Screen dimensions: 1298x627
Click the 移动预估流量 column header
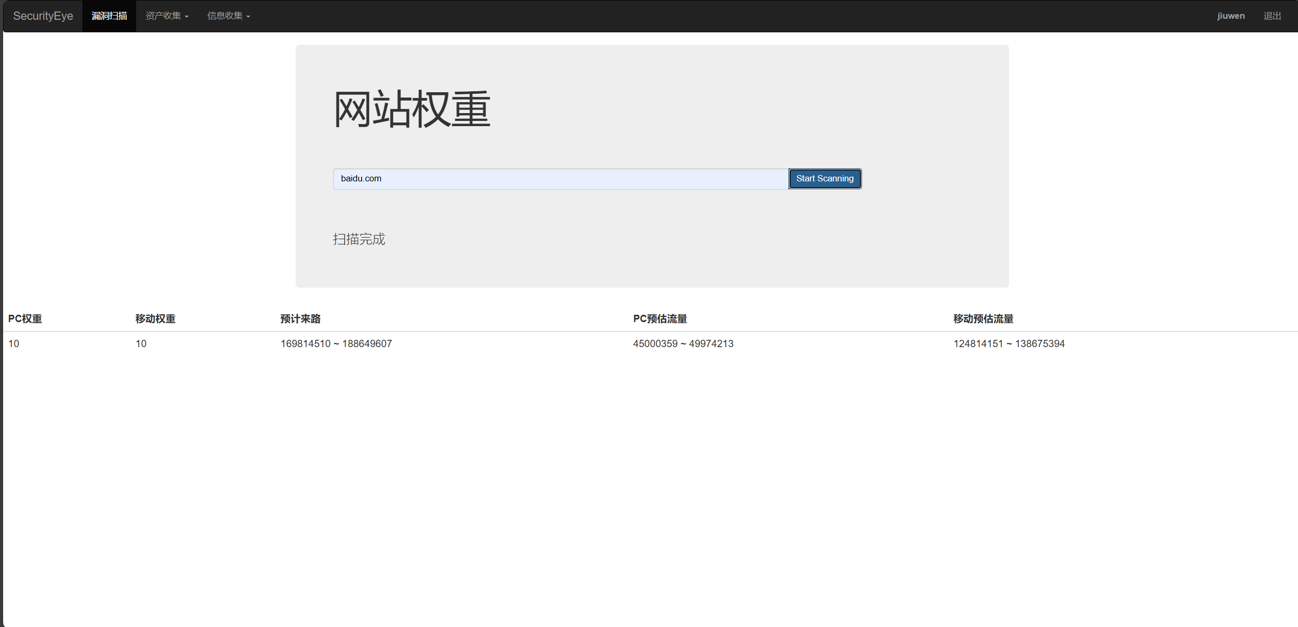(982, 318)
